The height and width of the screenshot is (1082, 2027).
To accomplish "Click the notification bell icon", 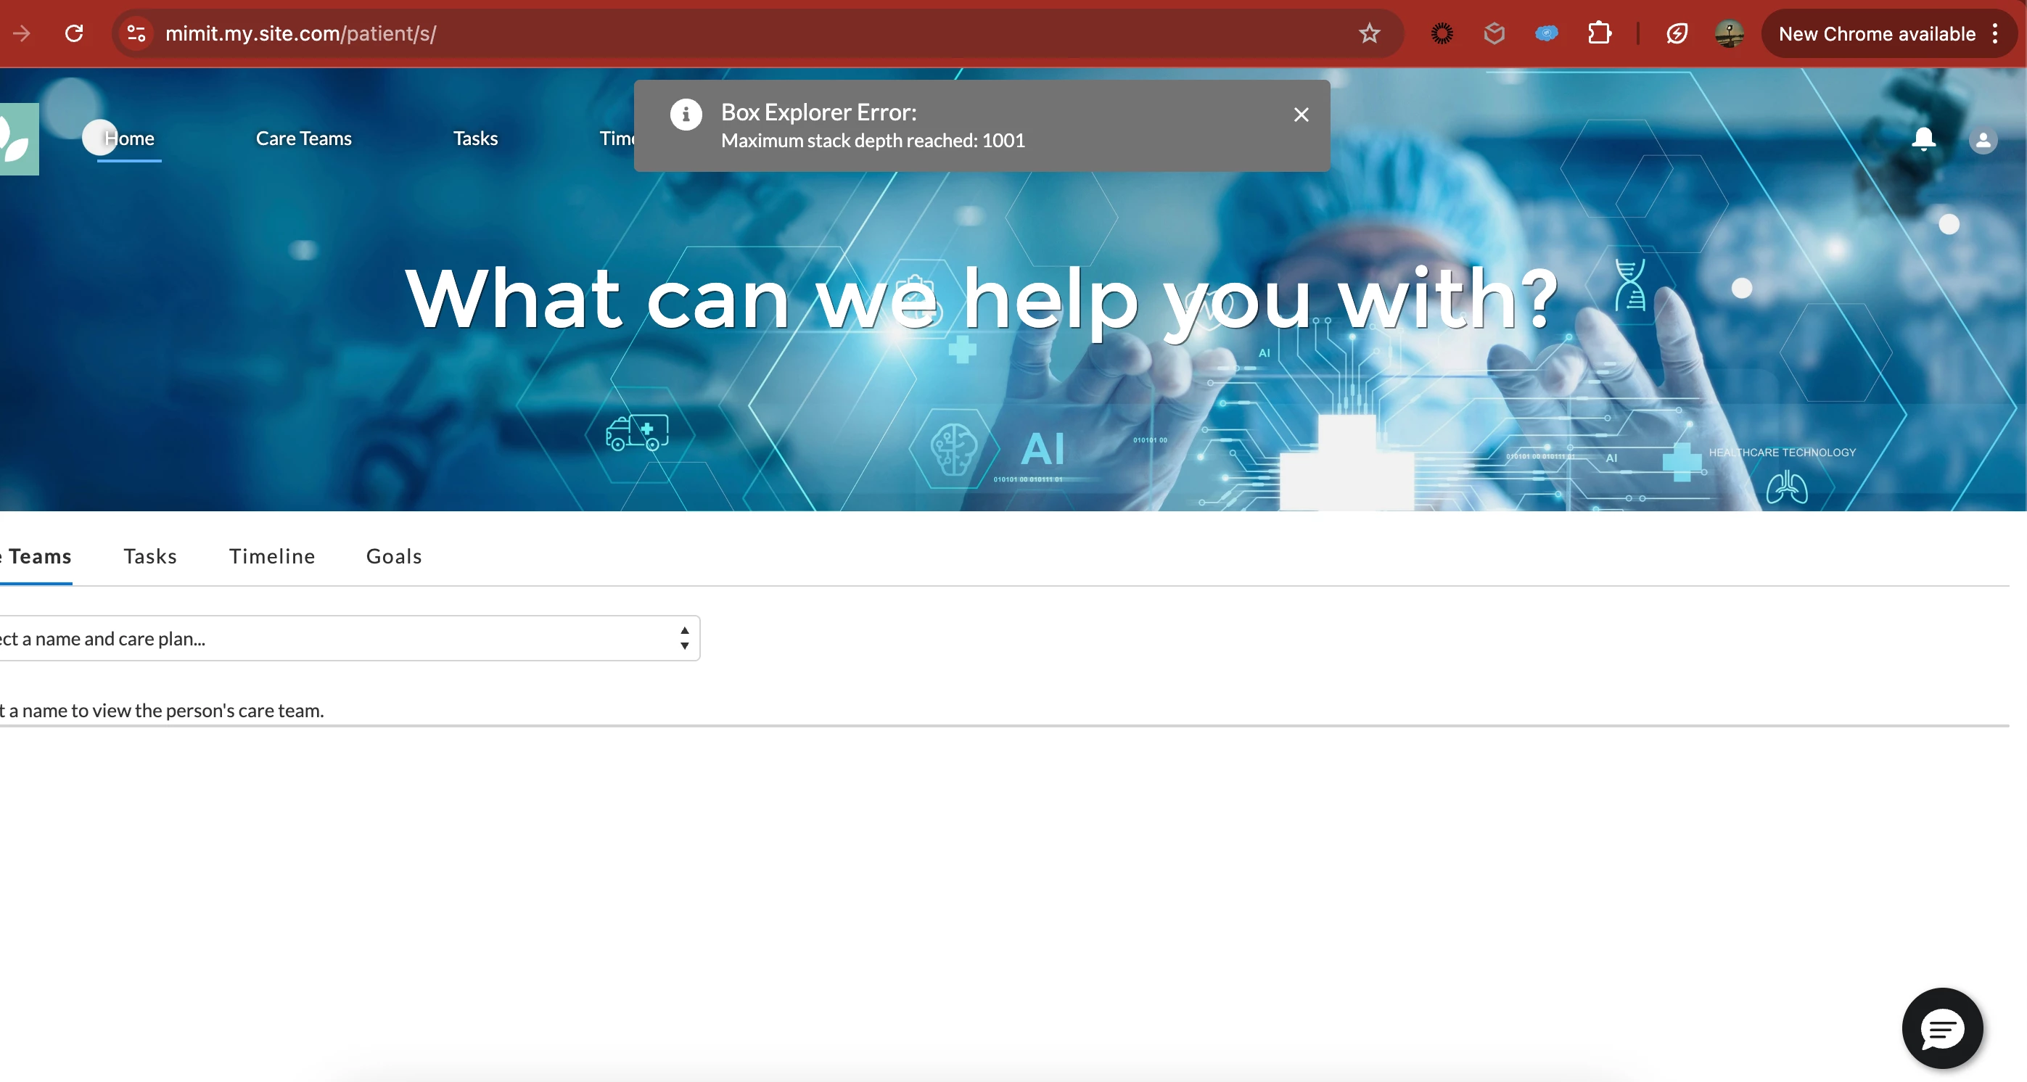I will (x=1923, y=139).
